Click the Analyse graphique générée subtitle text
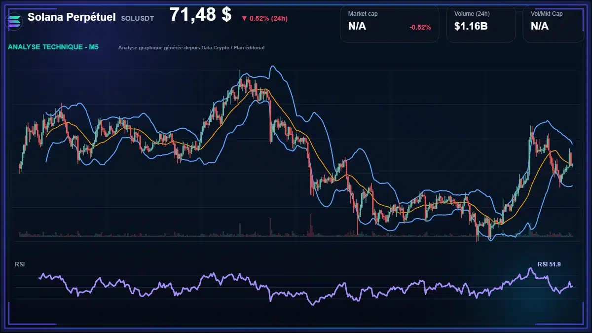Image resolution: width=592 pixels, height=333 pixels. coord(191,48)
